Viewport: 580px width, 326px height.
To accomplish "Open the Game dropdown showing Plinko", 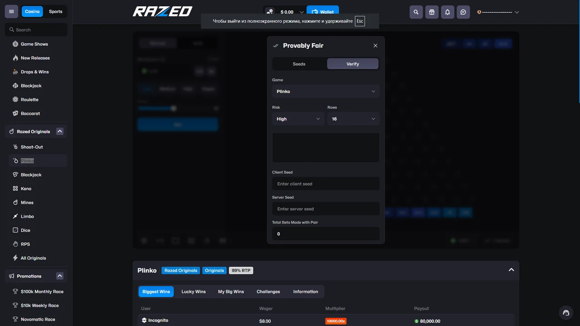I will point(326,91).
